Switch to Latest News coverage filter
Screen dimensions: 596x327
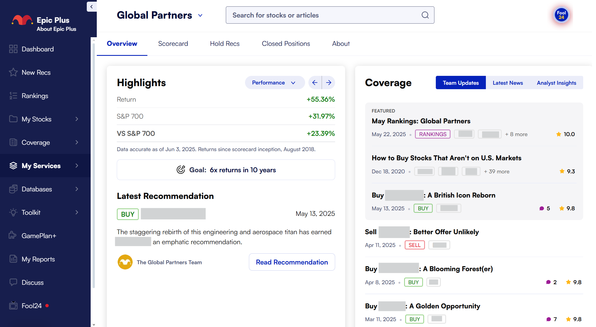(x=508, y=83)
